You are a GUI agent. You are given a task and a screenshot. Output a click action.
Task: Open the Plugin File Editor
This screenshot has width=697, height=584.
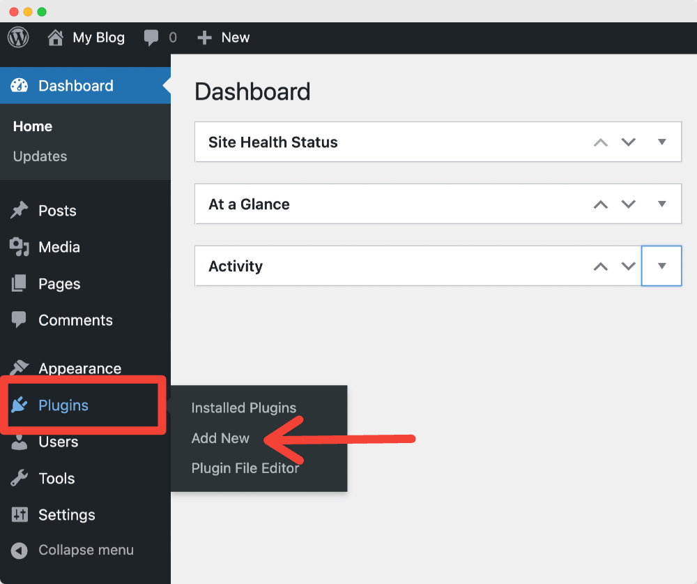point(245,468)
